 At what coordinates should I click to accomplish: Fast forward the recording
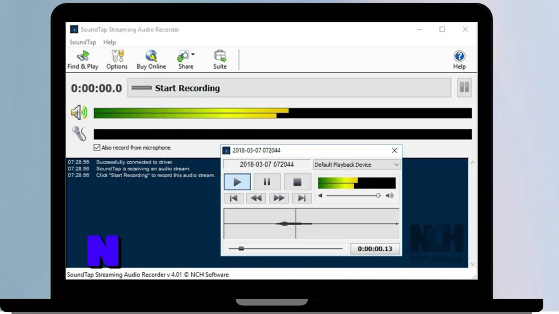pos(279,198)
